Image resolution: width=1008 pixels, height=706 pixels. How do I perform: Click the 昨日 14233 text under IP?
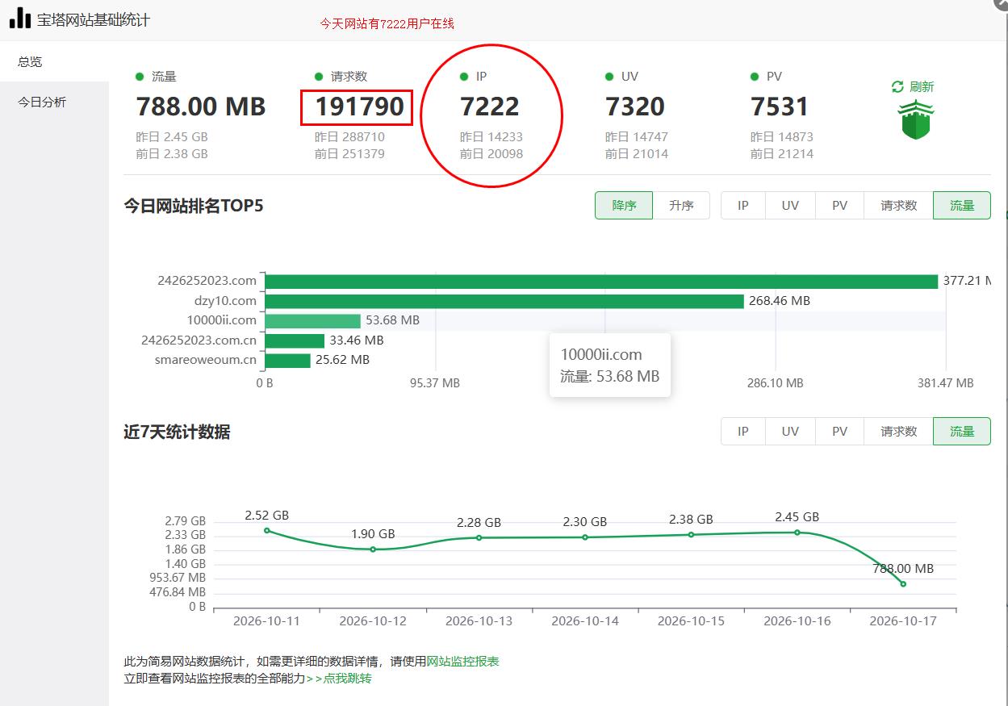491,137
